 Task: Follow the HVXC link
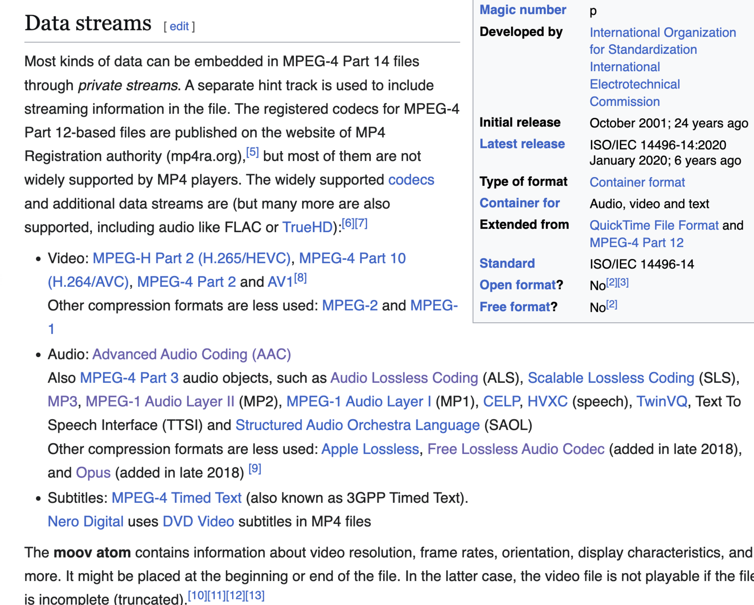pyautogui.click(x=547, y=402)
